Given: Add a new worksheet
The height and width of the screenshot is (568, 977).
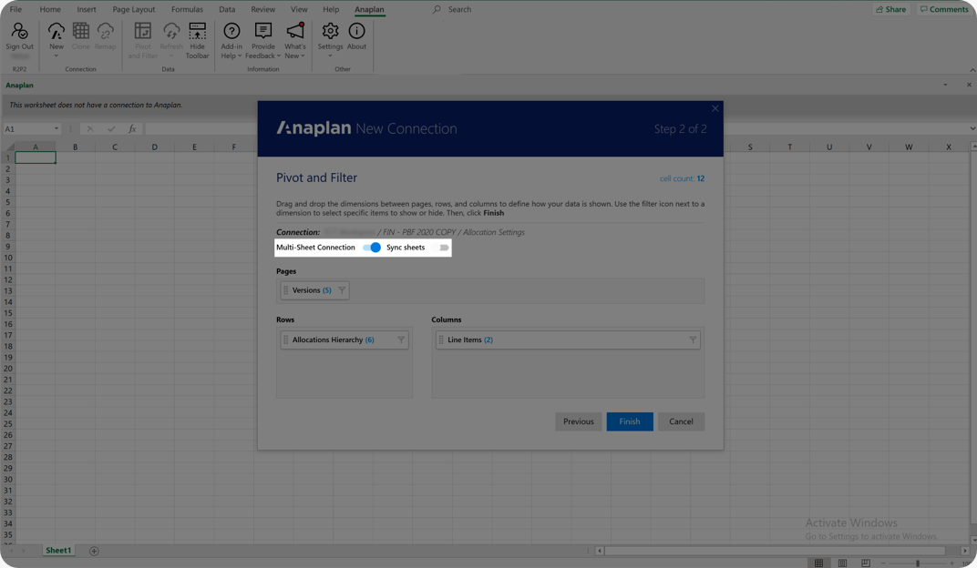Looking at the screenshot, I should 94,551.
